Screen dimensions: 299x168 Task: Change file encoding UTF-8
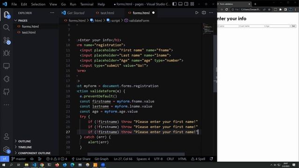tap(158, 159)
